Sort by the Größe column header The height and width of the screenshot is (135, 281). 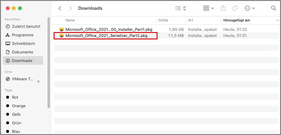click(163, 20)
